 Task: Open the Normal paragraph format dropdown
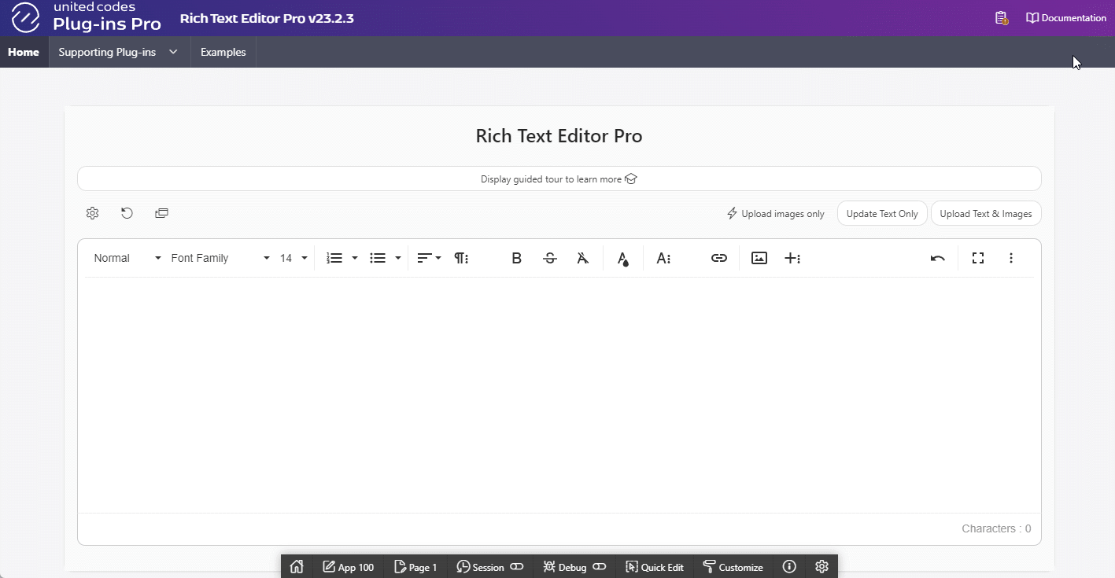point(127,258)
